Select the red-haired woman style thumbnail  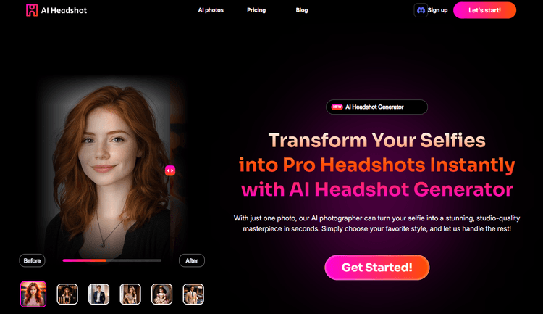[33, 294]
